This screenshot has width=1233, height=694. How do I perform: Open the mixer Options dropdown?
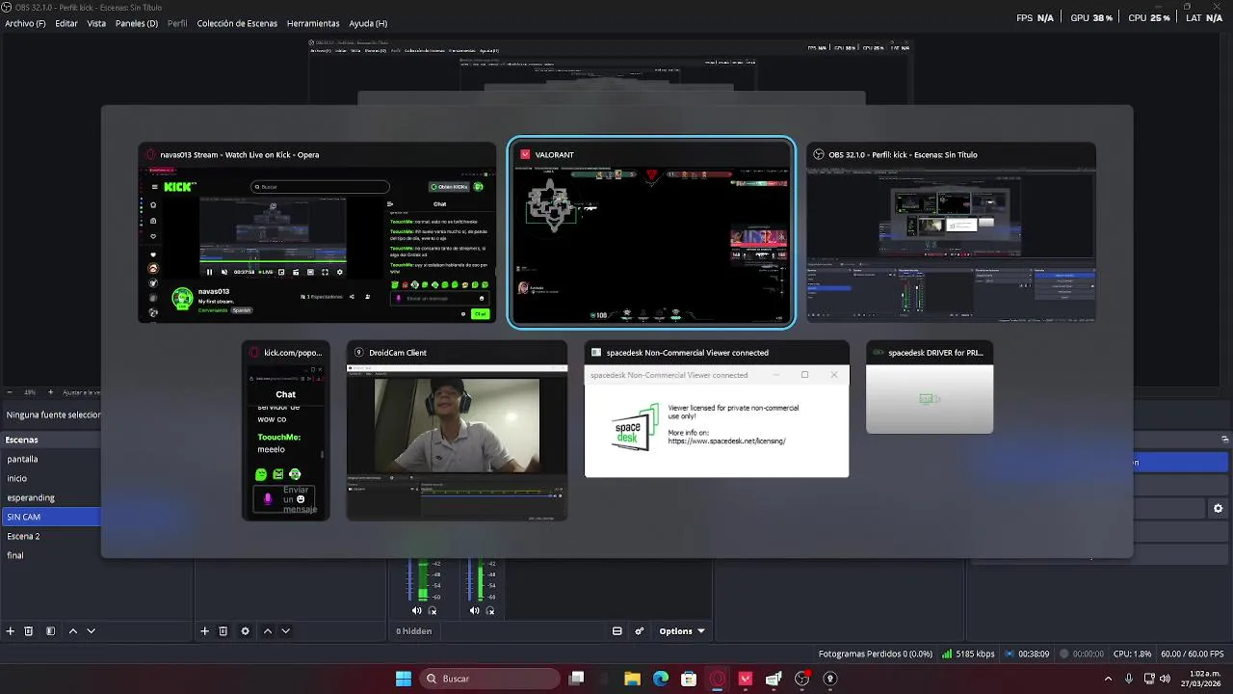click(682, 631)
